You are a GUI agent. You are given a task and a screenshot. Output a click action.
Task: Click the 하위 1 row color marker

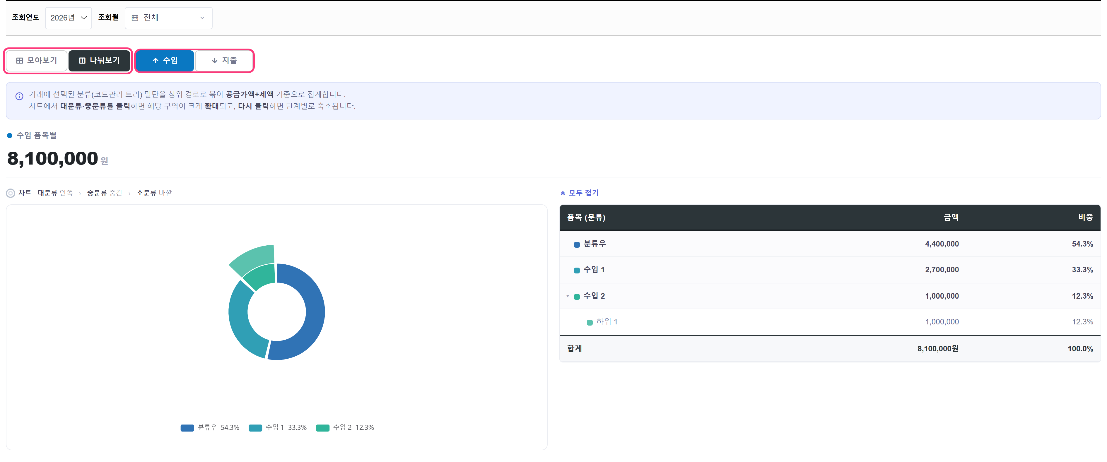(590, 322)
